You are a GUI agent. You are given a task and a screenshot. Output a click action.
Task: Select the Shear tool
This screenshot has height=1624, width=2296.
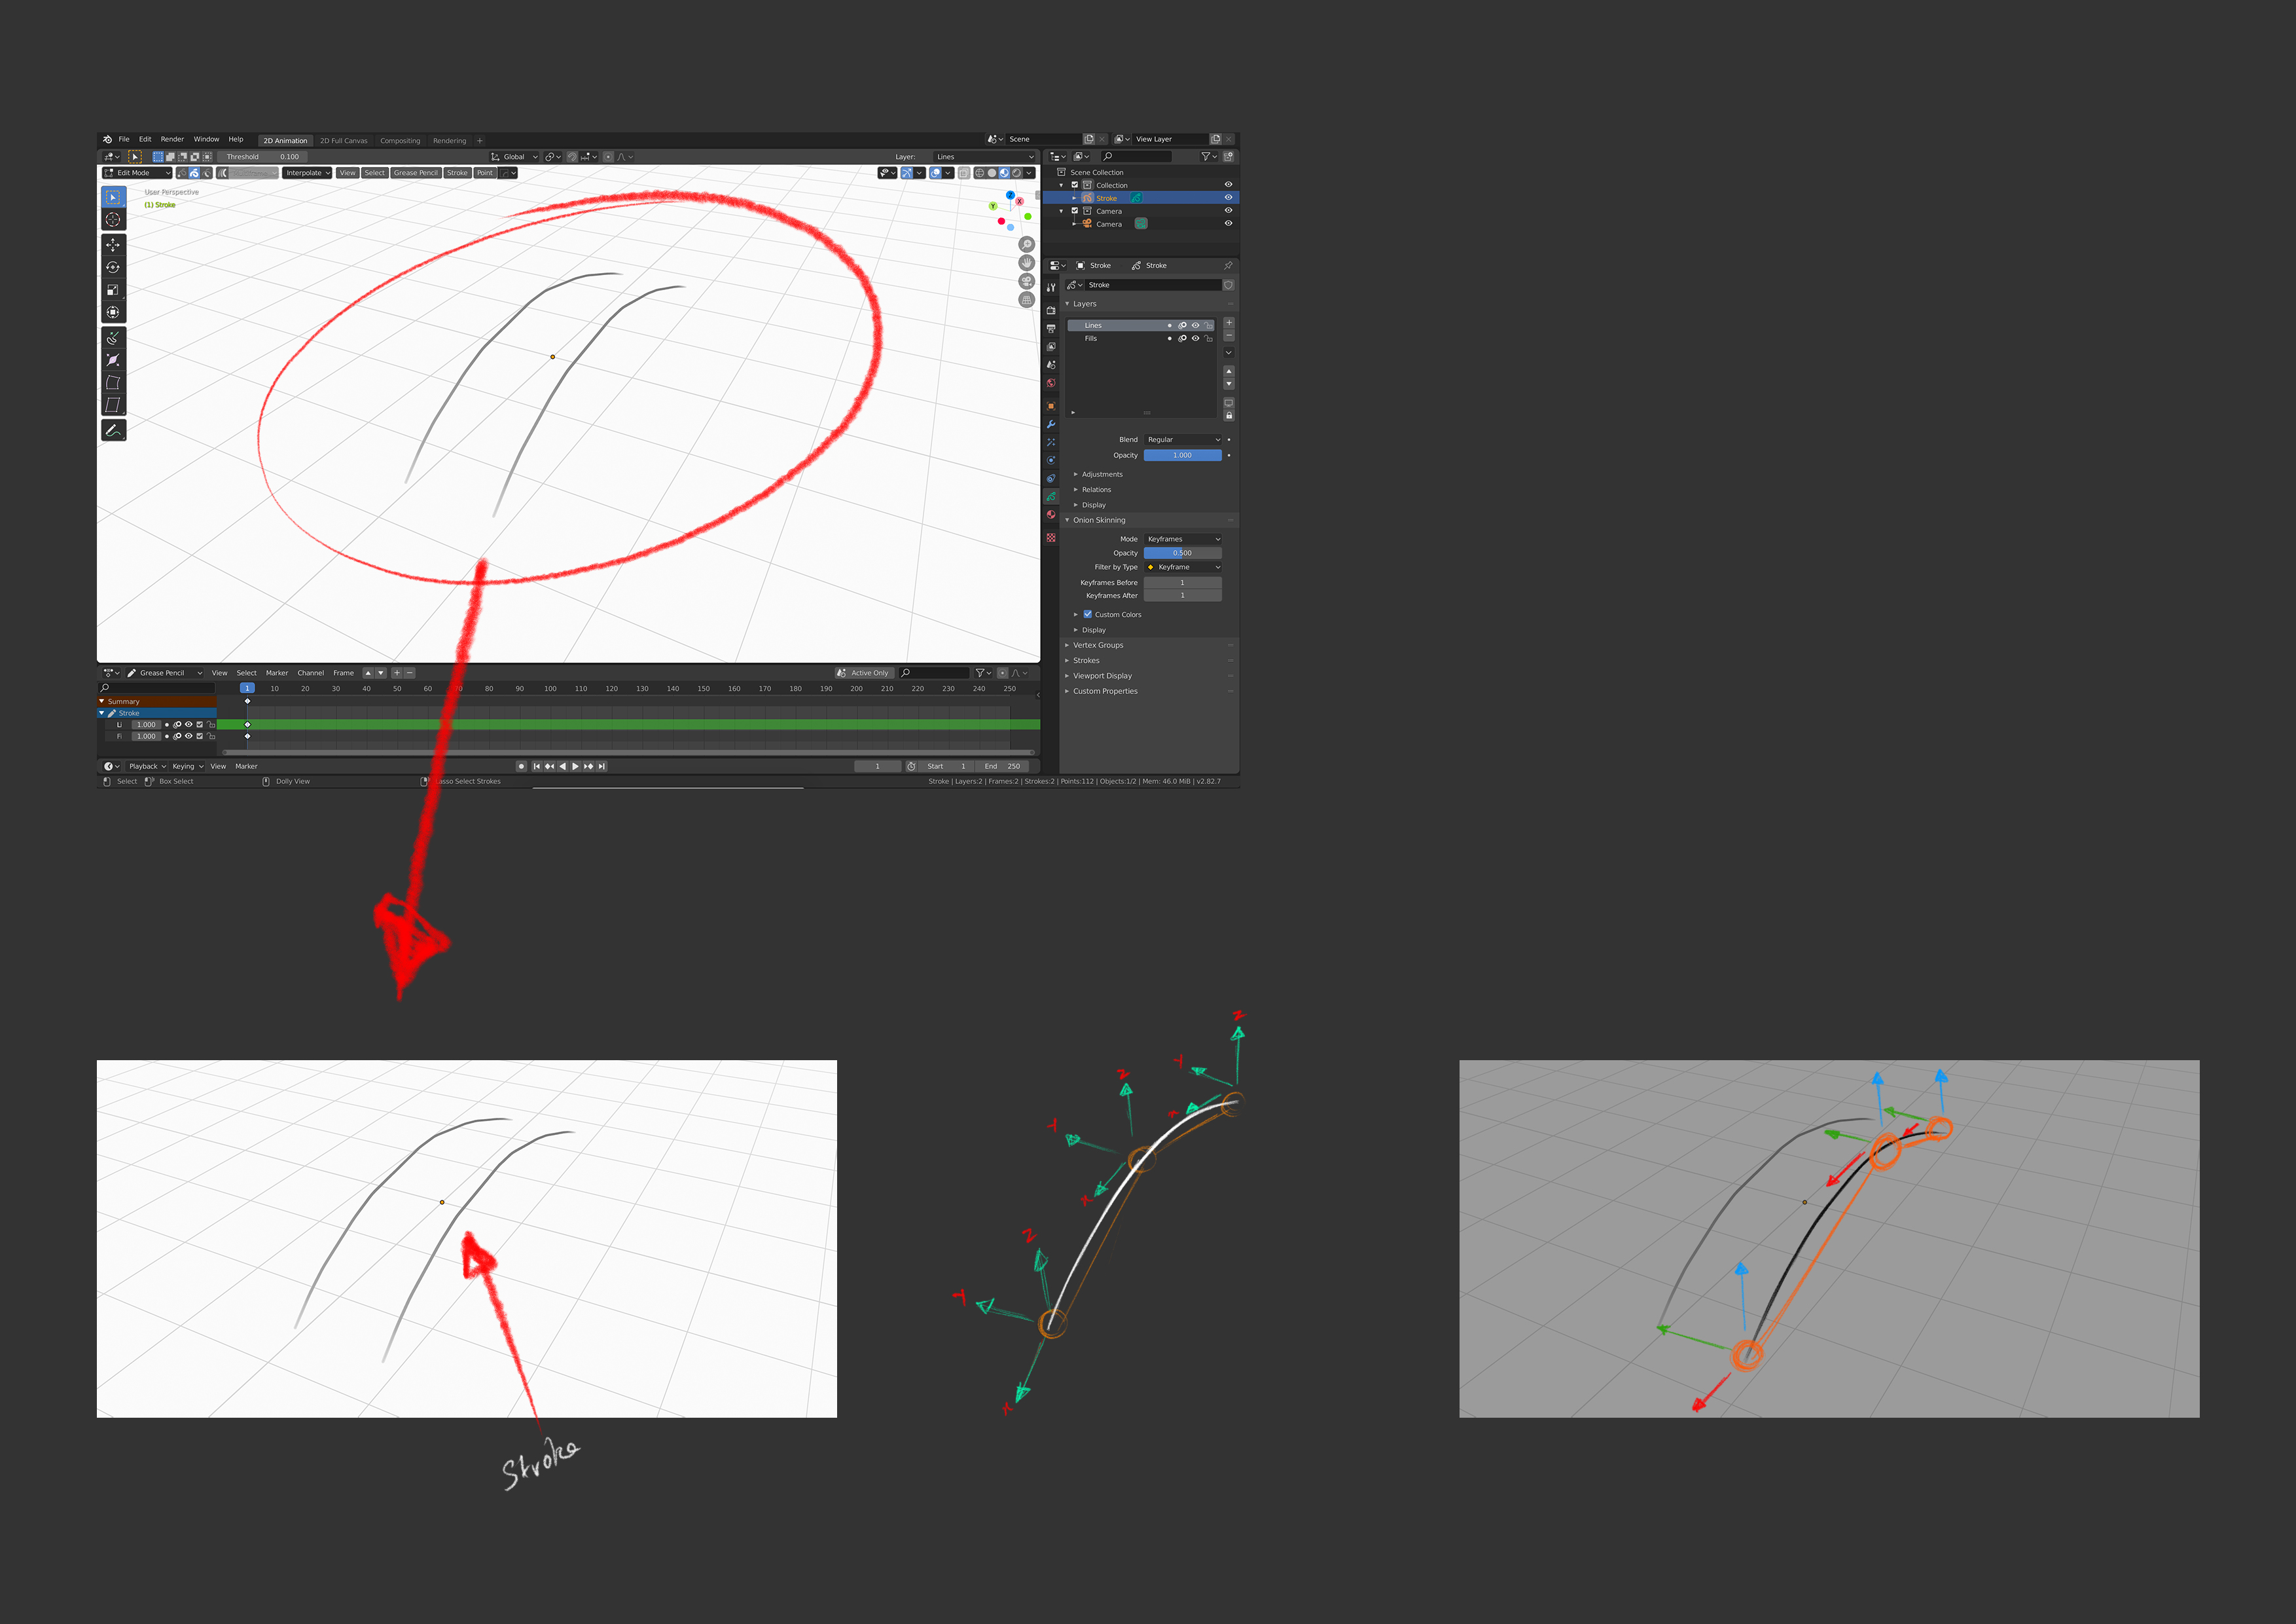click(x=113, y=405)
